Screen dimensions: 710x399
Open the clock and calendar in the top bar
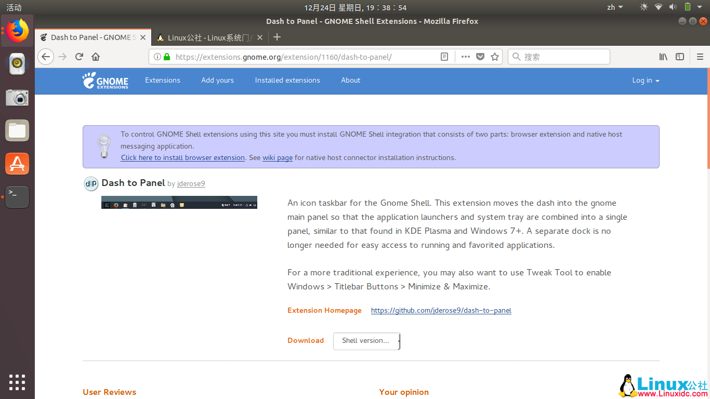(x=355, y=7)
